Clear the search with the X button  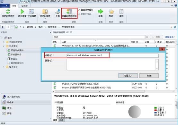(x=147, y=37)
